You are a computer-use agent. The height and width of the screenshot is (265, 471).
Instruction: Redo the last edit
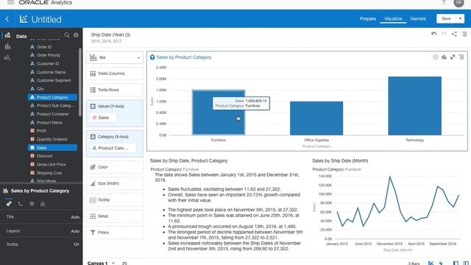pos(444,34)
